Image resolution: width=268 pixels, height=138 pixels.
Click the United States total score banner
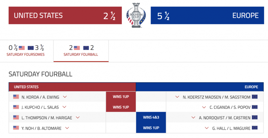[x=65, y=15]
